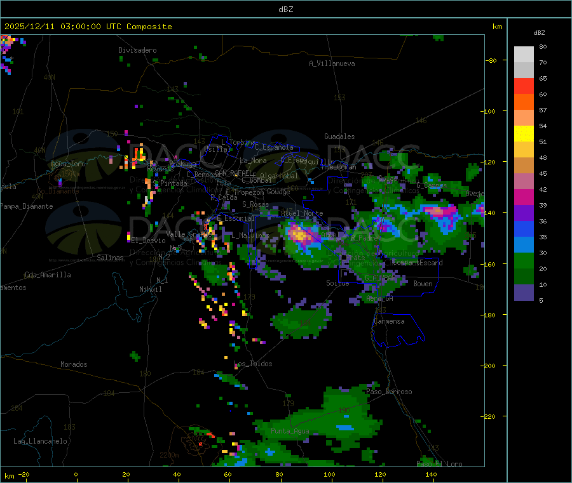Click the 'A_Villanueva' map label
The image size is (572, 483).
[x=332, y=63]
